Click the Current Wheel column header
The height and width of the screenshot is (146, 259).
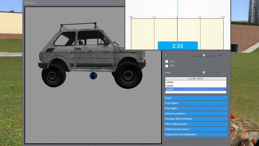tap(196, 79)
